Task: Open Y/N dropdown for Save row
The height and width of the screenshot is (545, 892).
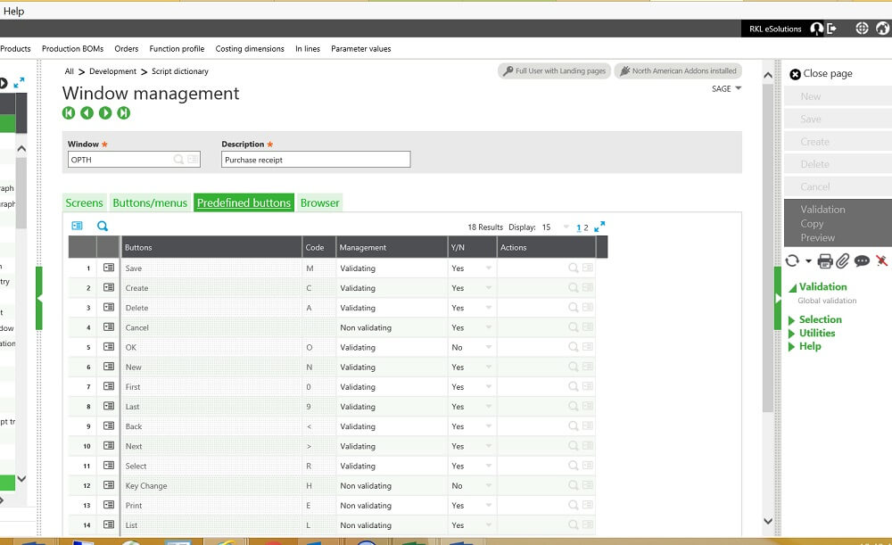Action: point(488,268)
